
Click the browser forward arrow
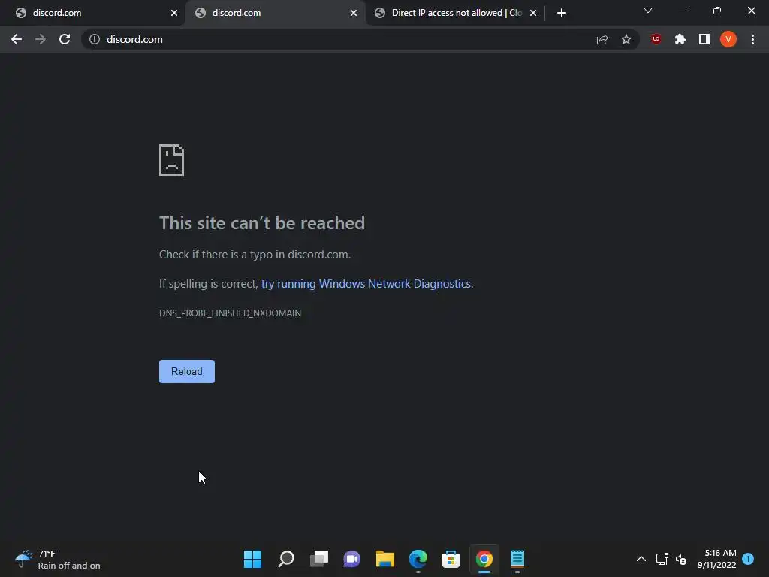point(41,39)
